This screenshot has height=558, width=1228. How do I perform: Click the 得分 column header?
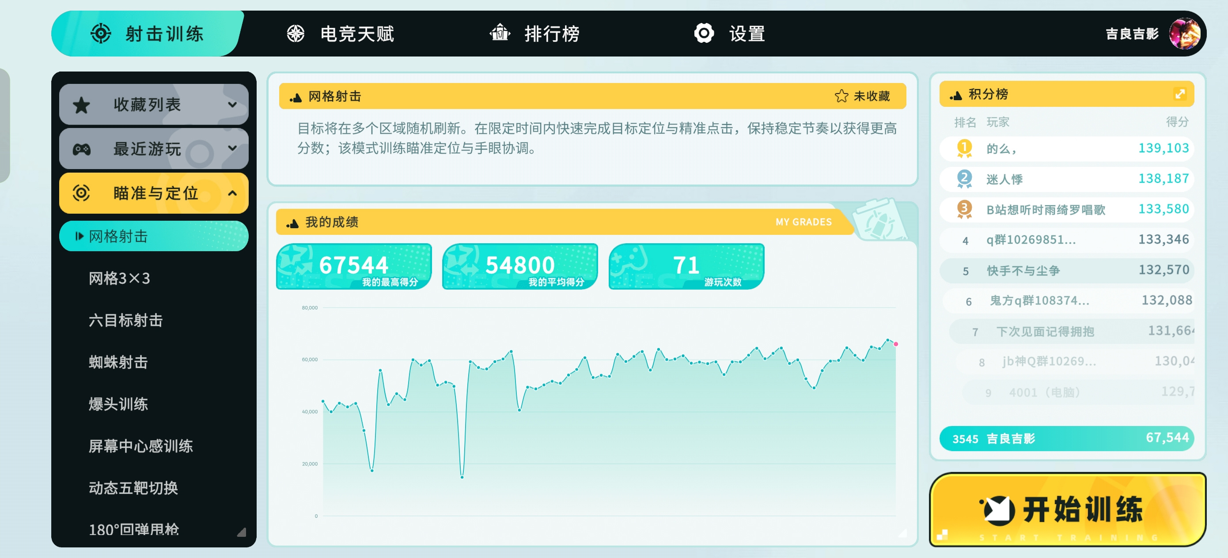click(x=1177, y=122)
